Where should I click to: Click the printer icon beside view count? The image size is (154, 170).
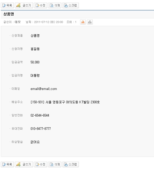(x=90, y=22)
